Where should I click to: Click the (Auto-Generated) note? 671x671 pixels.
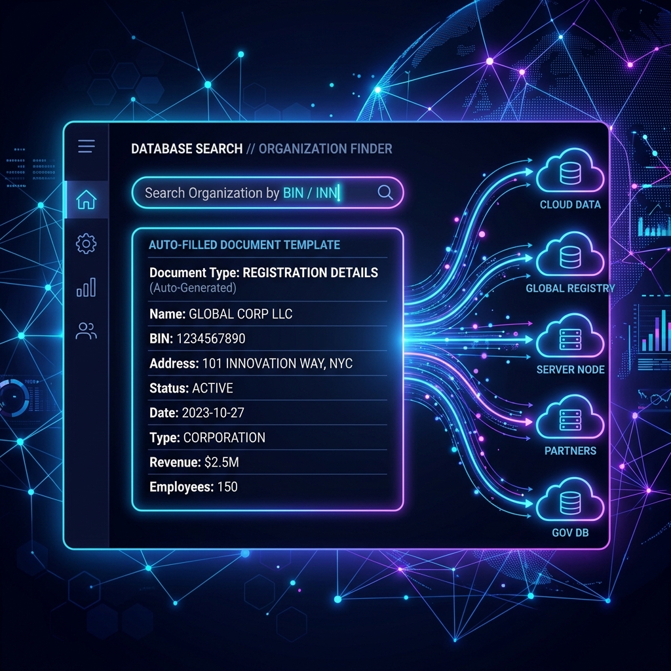[193, 288]
